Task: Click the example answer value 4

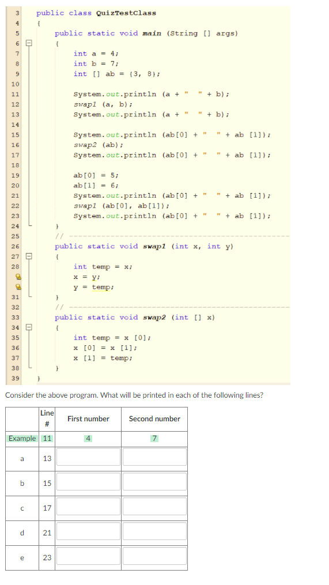Action: [88, 439]
